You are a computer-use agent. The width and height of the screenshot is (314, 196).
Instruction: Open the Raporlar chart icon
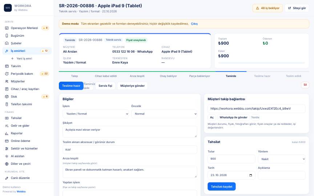tap(7, 133)
